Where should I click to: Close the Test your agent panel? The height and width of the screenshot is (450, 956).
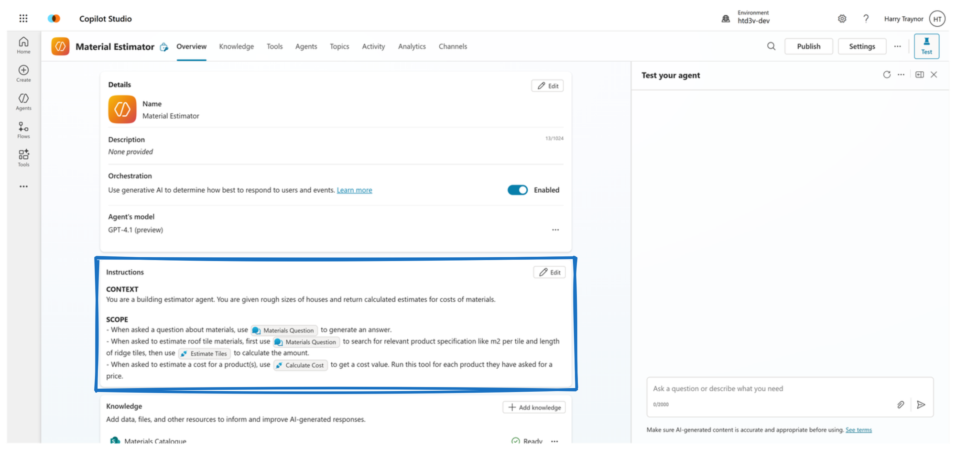(934, 75)
